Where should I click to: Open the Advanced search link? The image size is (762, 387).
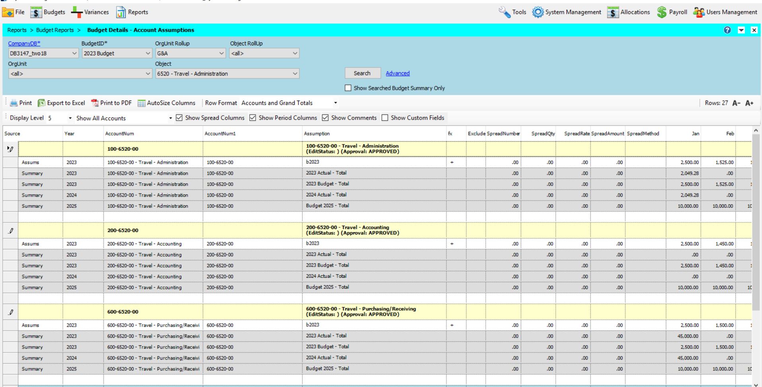coord(397,74)
